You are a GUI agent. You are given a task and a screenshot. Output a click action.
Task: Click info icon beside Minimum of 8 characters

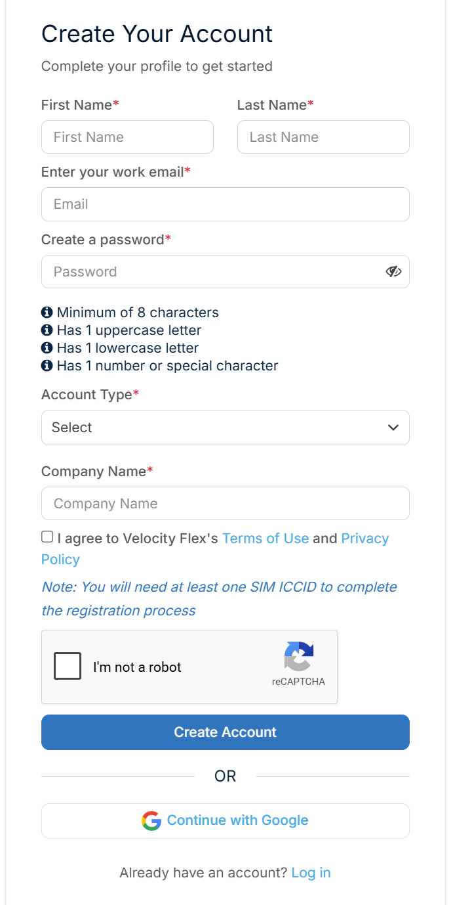(x=47, y=312)
